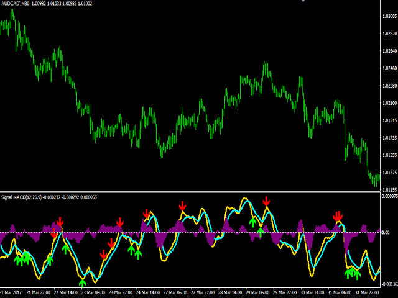The width and height of the screenshot is (398, 298).
Task: Click the 0.000975 value on the MACD scale
Action: (x=389, y=197)
